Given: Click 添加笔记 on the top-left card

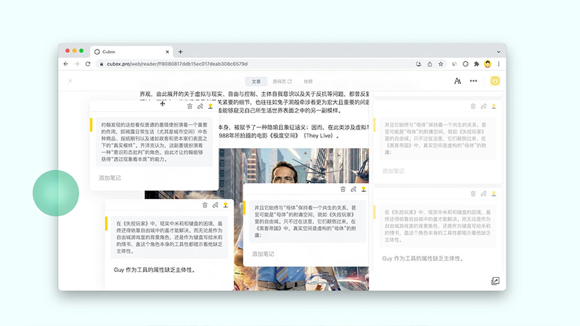Looking at the screenshot, I should [x=110, y=178].
